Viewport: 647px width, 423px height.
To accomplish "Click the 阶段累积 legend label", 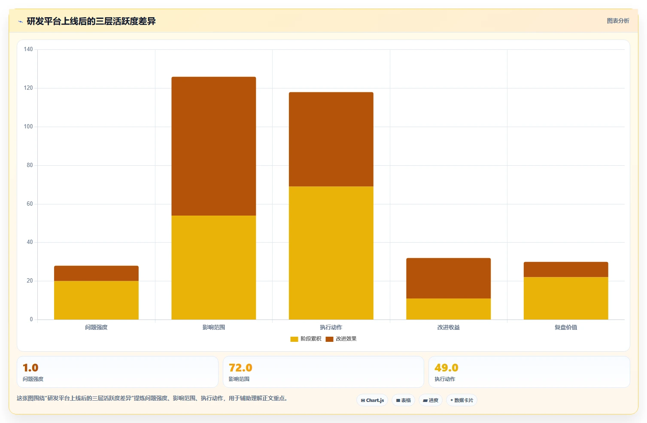I will (311, 339).
